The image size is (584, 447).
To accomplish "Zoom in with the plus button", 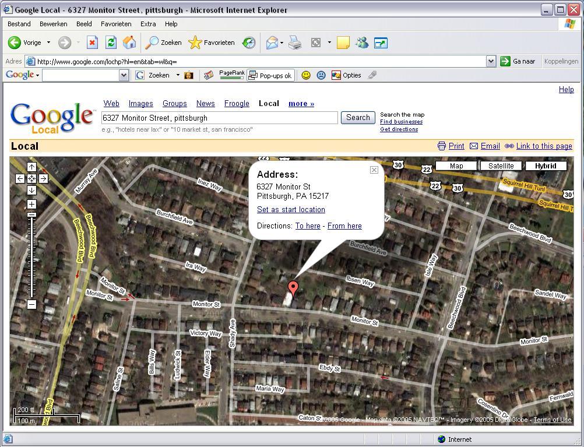I will pyautogui.click(x=31, y=204).
